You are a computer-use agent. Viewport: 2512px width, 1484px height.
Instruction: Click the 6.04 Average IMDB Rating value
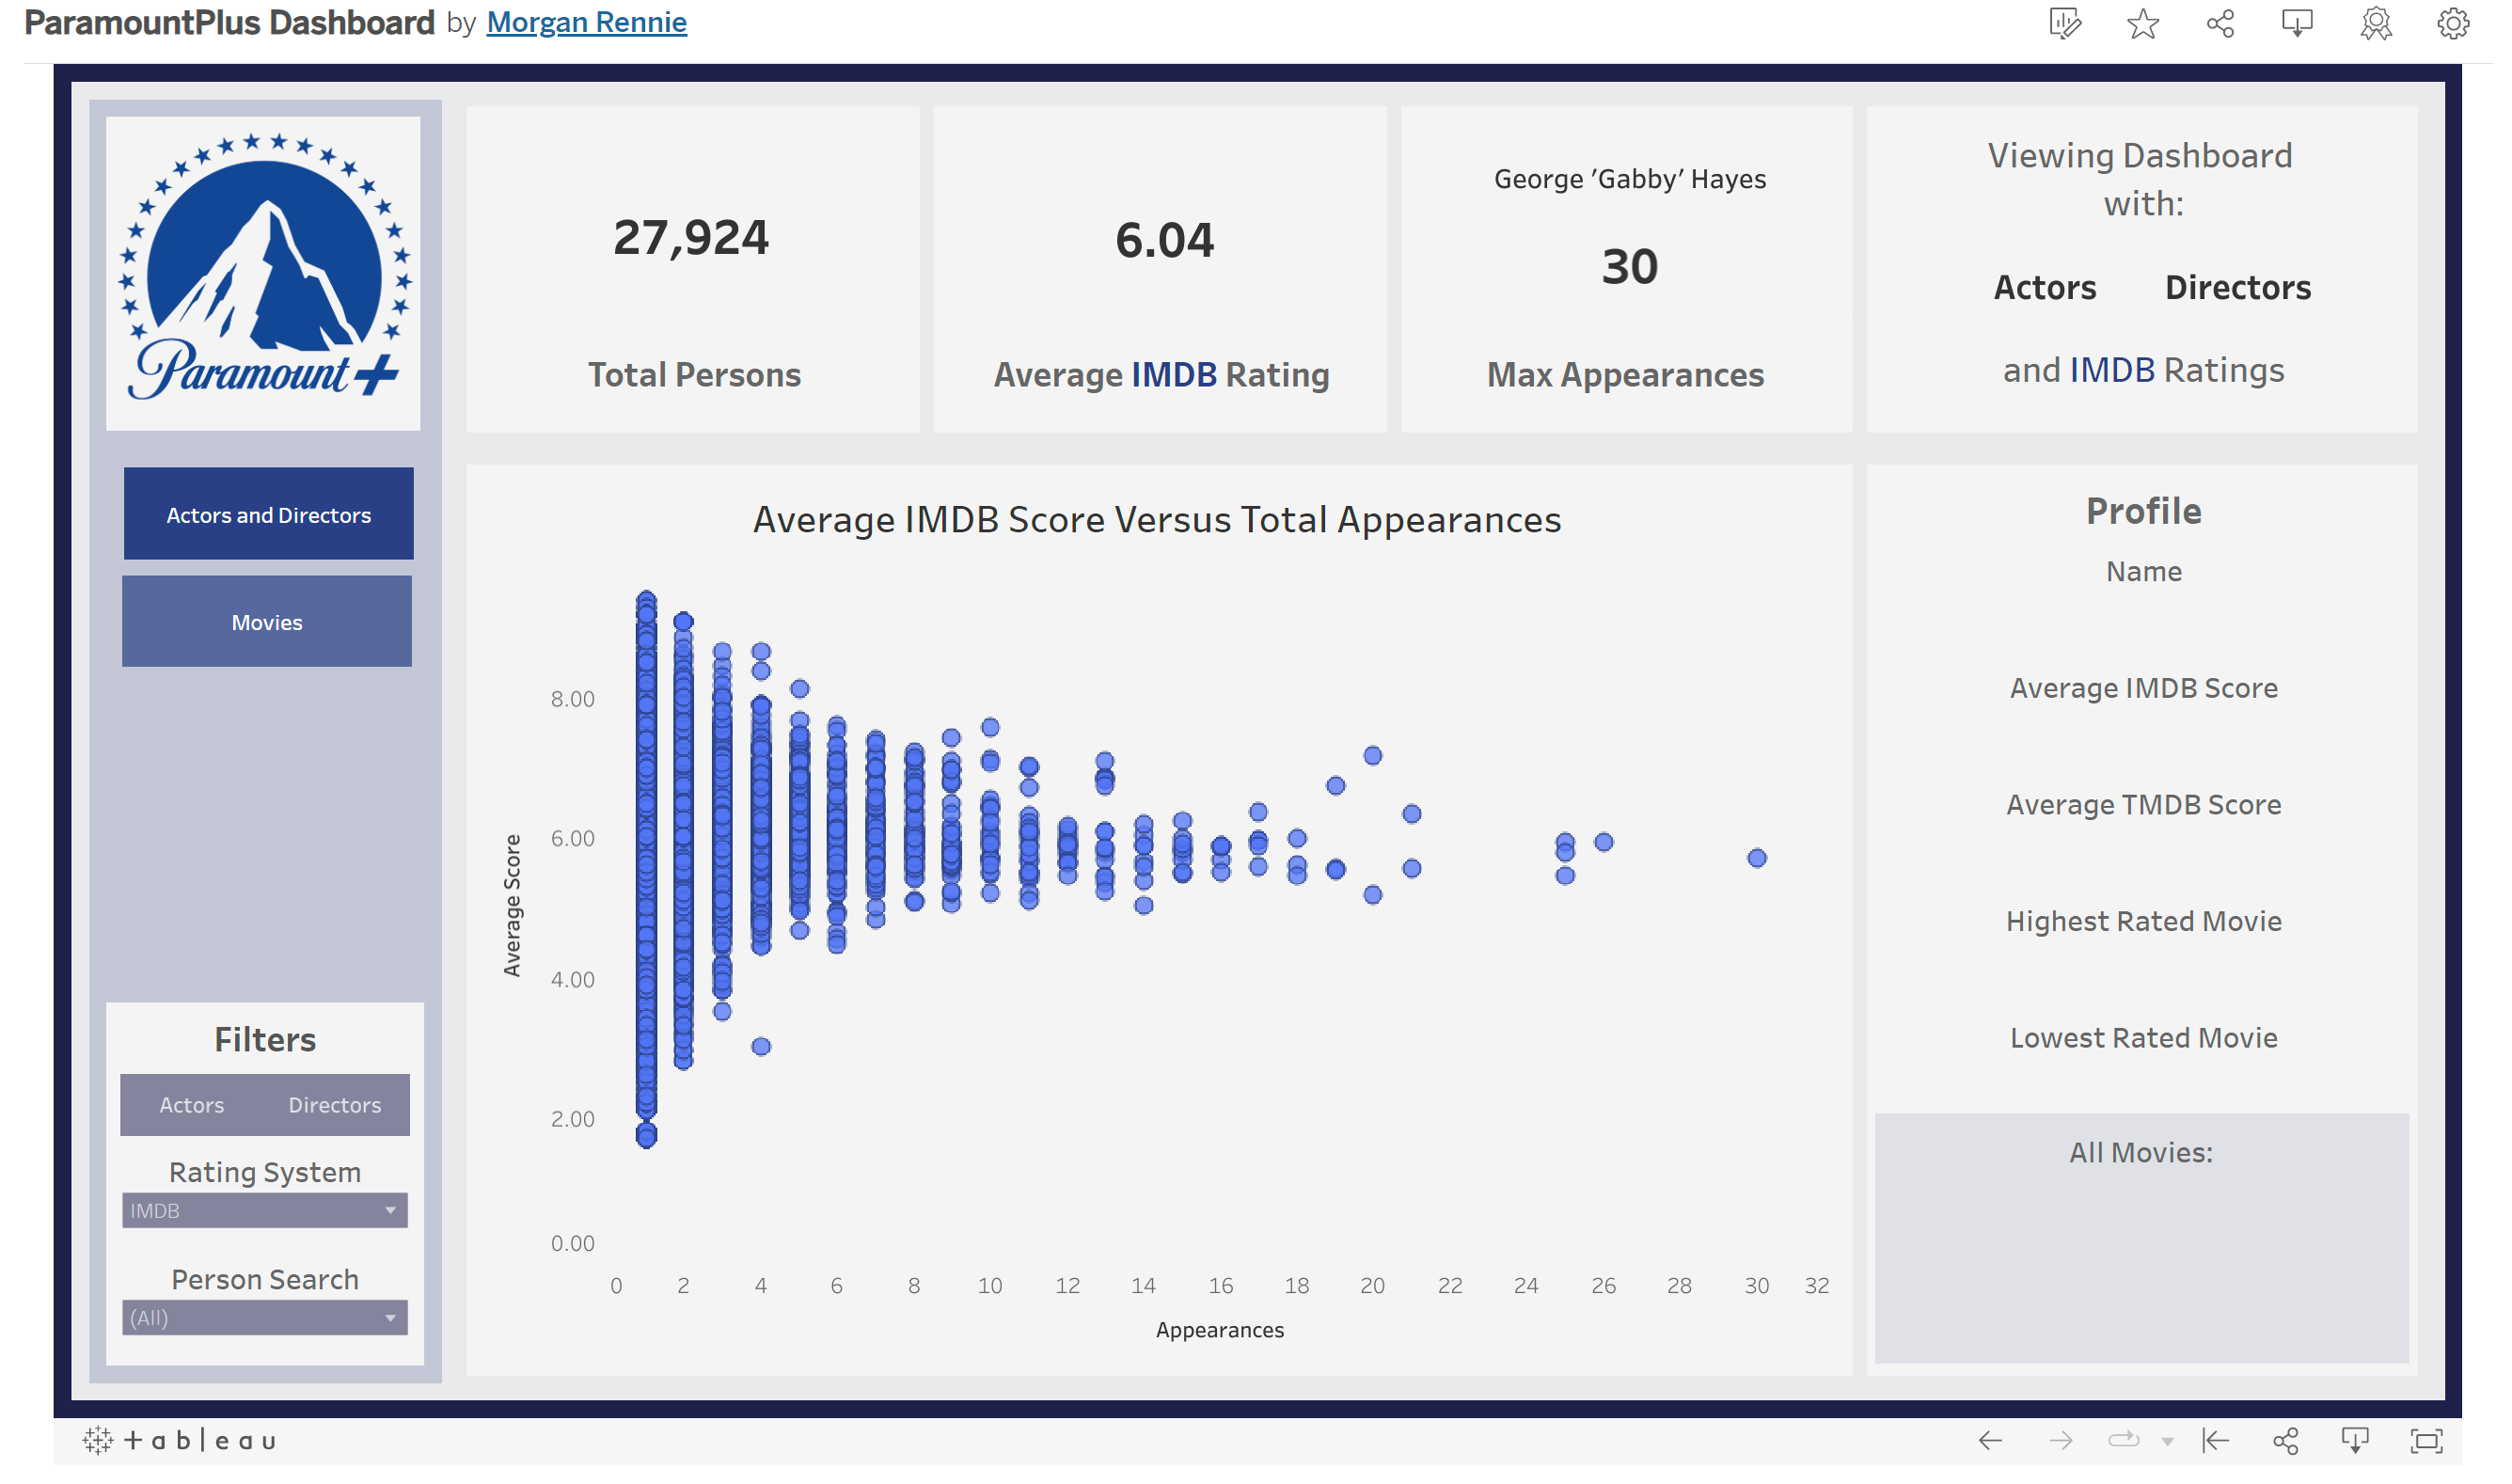tap(1164, 240)
